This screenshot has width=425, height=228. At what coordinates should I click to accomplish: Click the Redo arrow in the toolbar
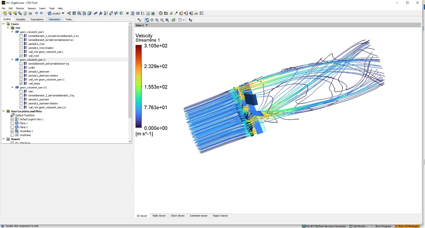pos(41,13)
